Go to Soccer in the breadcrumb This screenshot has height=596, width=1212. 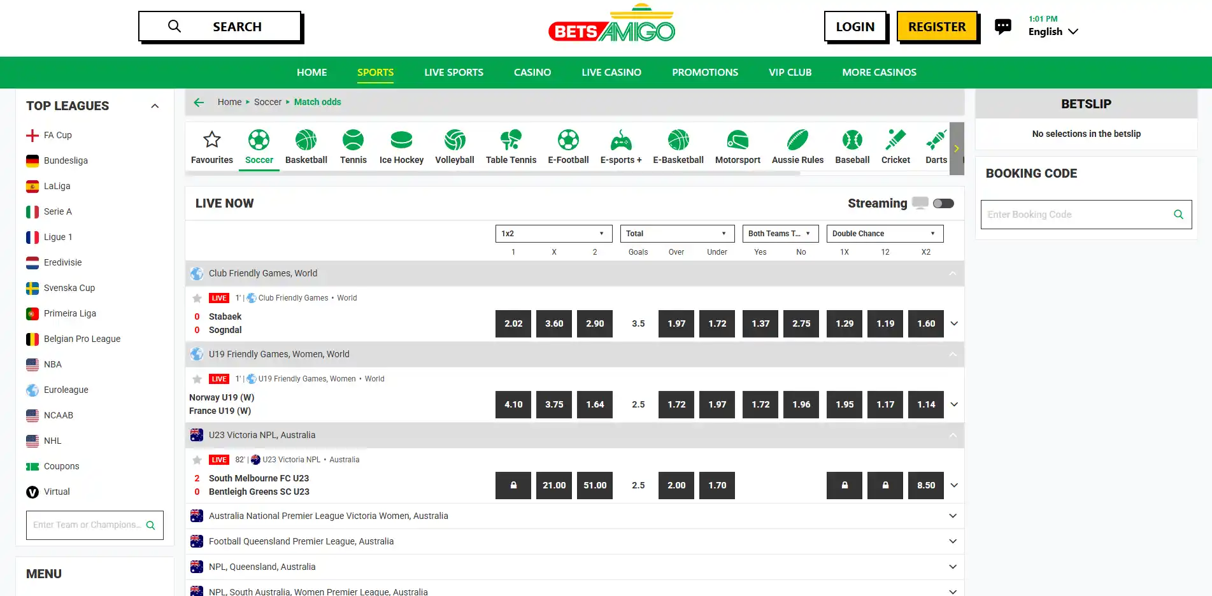(267, 102)
